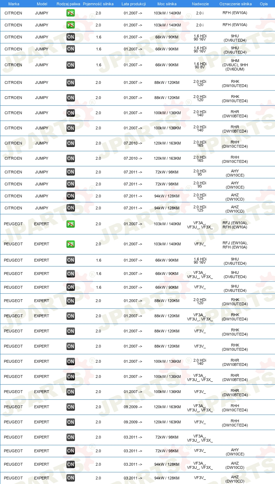Screen dimensions: 275x484
Task: Click ON icon in Peugeot 94kW VF3V_ row
Action: [x=71, y=478]
